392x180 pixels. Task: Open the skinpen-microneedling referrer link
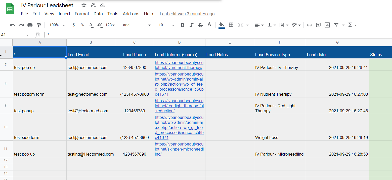coord(179,149)
